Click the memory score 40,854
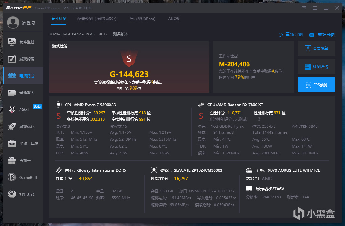The width and height of the screenshot is (345, 226). (x=86, y=178)
